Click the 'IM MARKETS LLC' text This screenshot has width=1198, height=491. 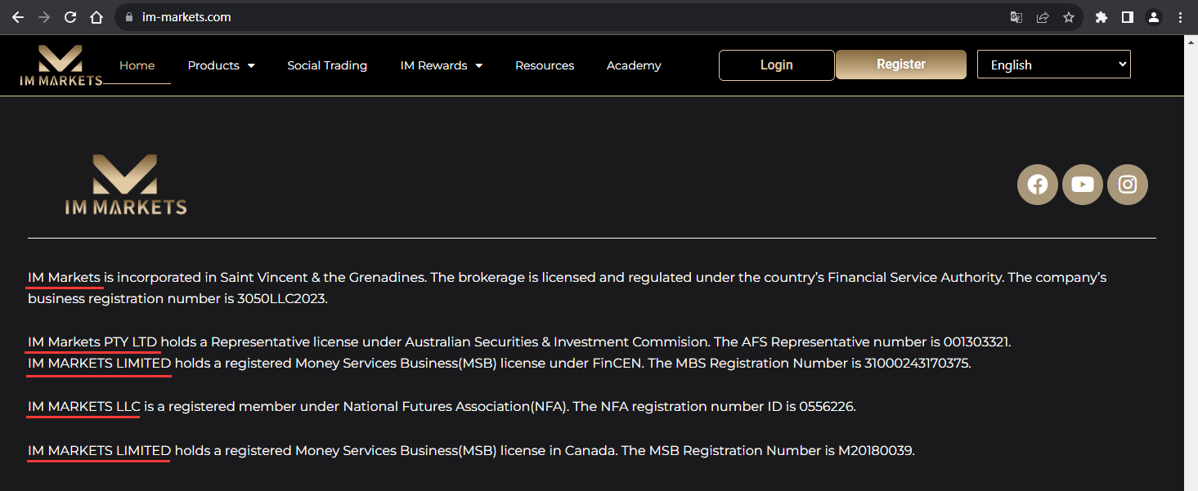click(x=84, y=406)
